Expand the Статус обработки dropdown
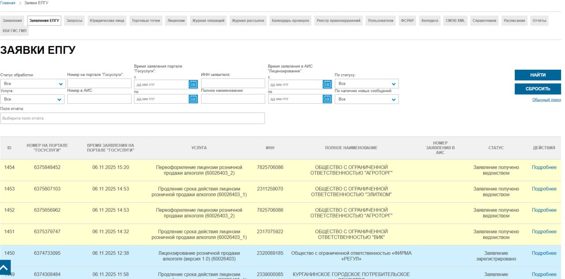Image resolution: width=565 pixels, height=279 pixels. point(32,83)
